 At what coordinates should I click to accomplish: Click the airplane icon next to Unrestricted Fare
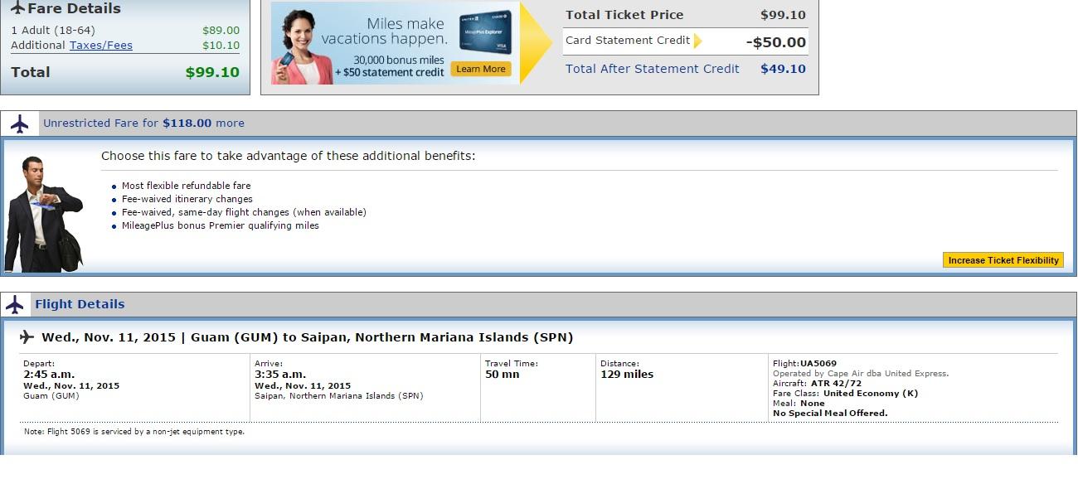[x=19, y=123]
